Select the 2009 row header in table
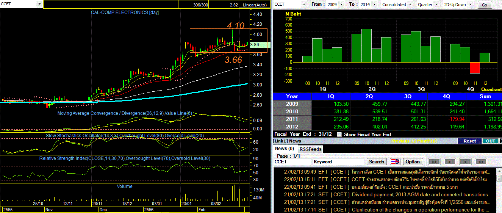The height and width of the screenshot is (213, 502). click(x=292, y=104)
